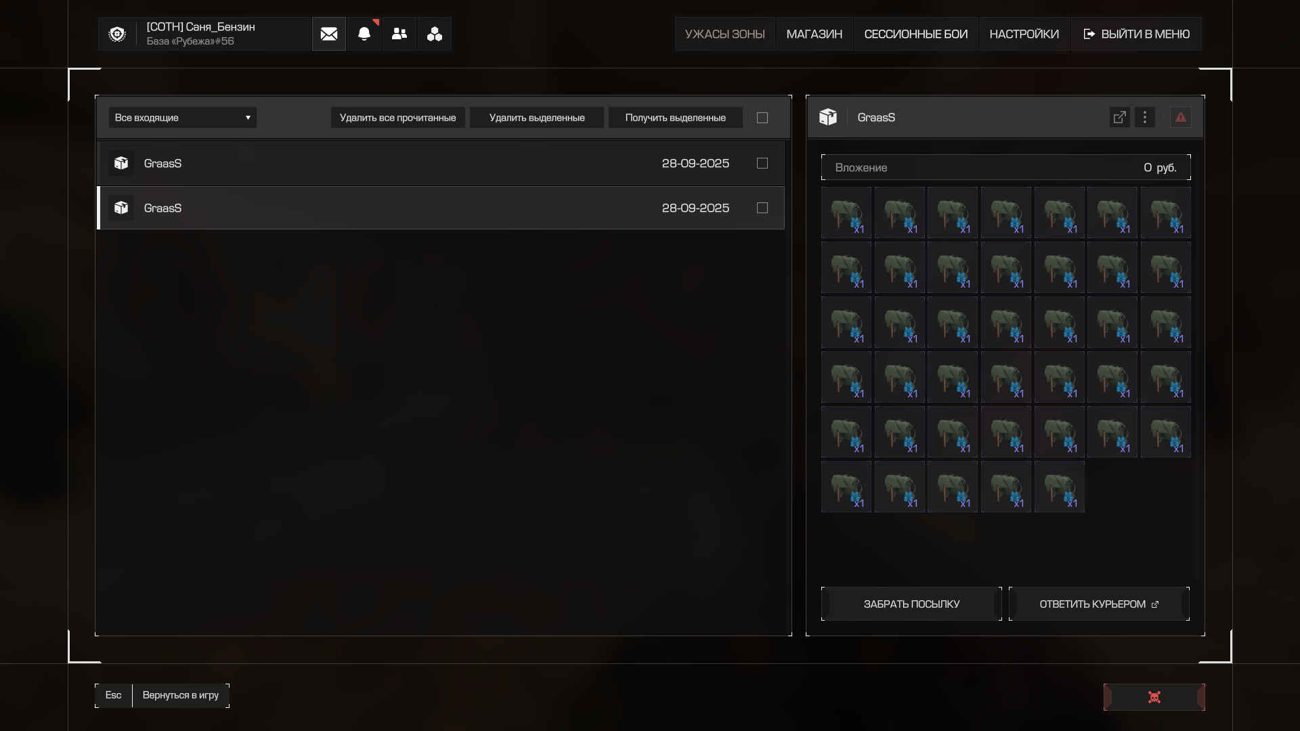
Task: Open the НАСТРОЙКИ menu
Action: (1024, 34)
